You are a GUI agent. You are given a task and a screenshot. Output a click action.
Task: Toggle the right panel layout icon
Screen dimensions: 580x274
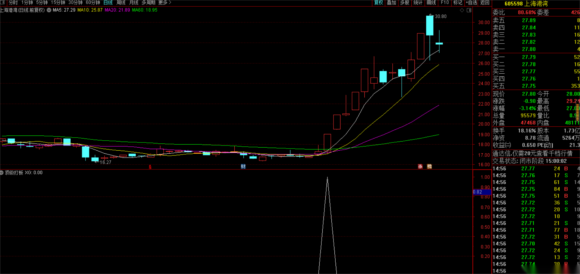(469, 10)
